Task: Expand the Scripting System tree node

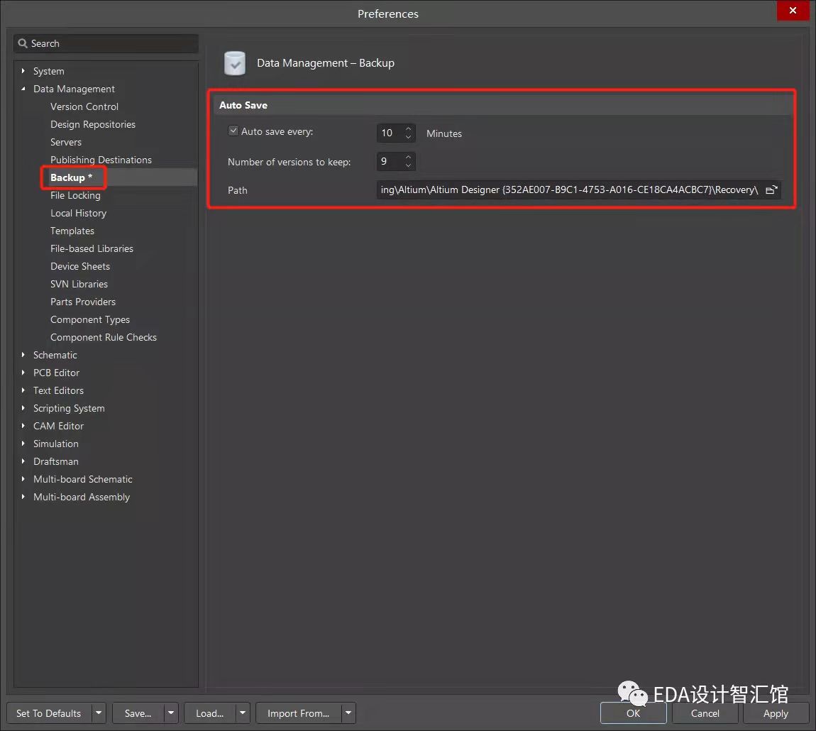Action: tap(23, 408)
